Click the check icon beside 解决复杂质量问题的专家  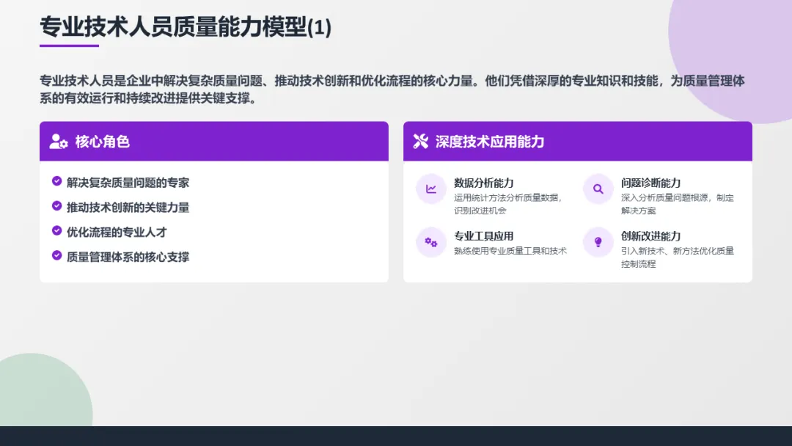coord(56,181)
